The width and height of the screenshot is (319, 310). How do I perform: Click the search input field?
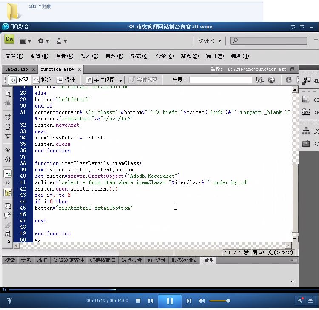pyautogui.click(x=268, y=41)
